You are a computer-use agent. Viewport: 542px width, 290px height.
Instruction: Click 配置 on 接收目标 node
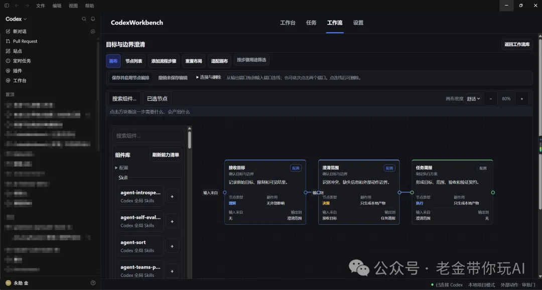[296, 168]
